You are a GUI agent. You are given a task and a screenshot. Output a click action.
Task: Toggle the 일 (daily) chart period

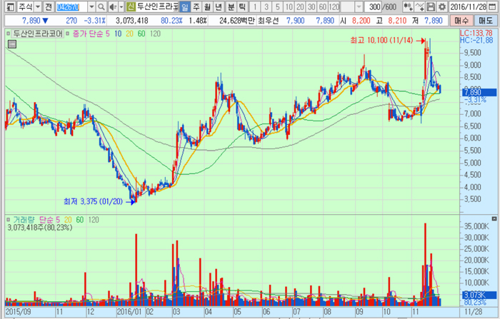pos(185,6)
